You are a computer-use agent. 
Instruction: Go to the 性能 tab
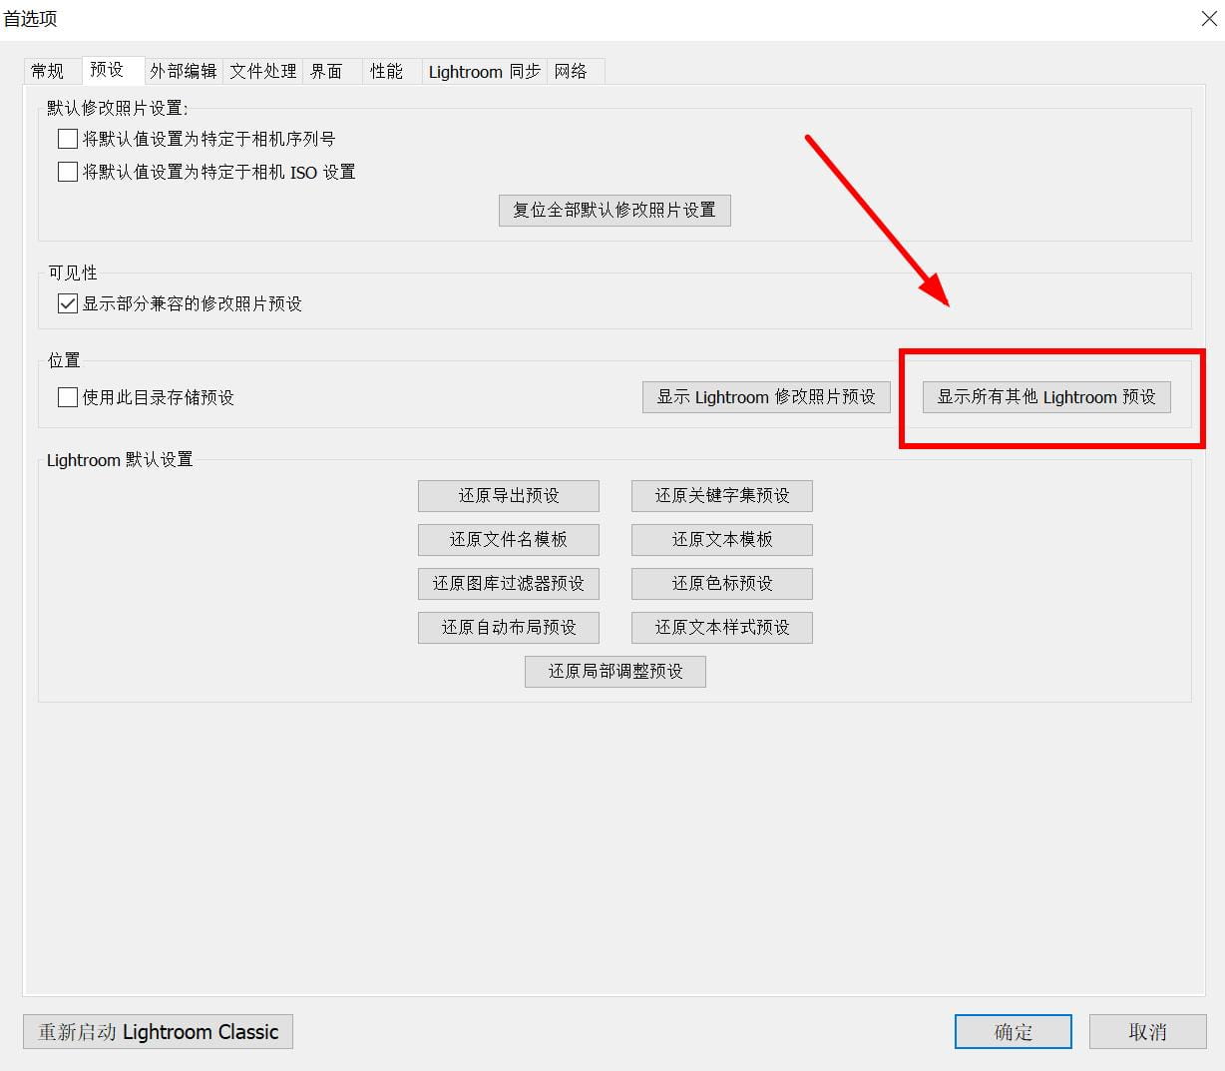[386, 71]
